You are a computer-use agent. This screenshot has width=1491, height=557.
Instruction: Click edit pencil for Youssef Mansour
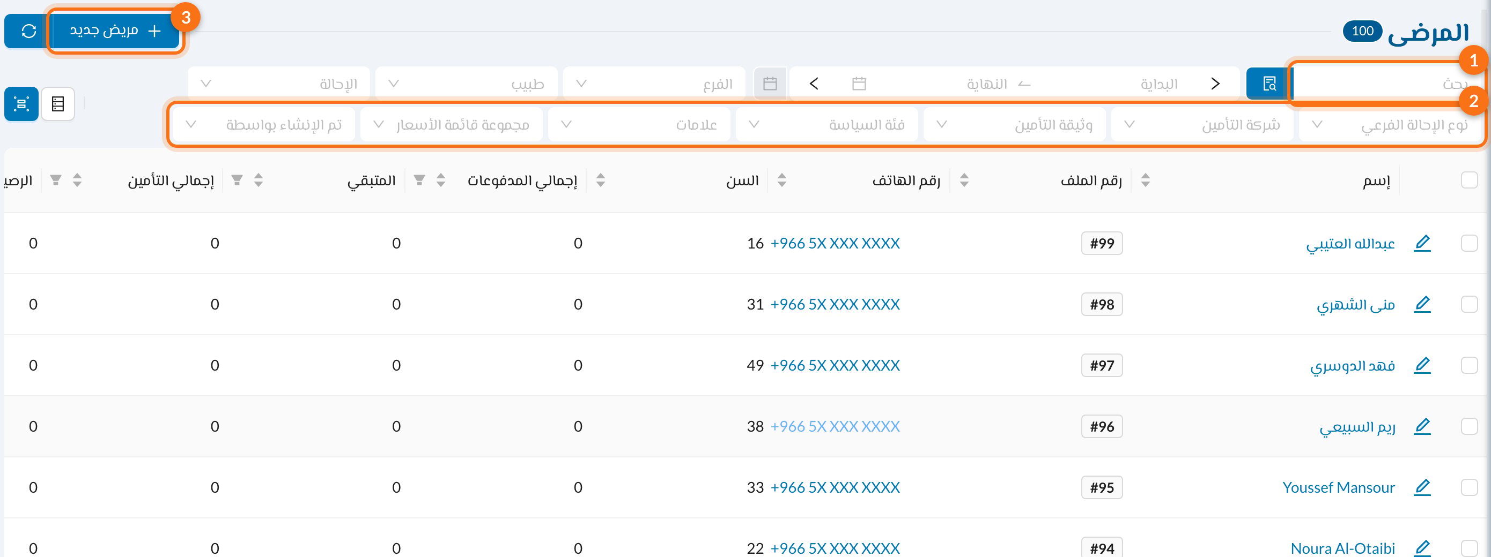coord(1422,488)
